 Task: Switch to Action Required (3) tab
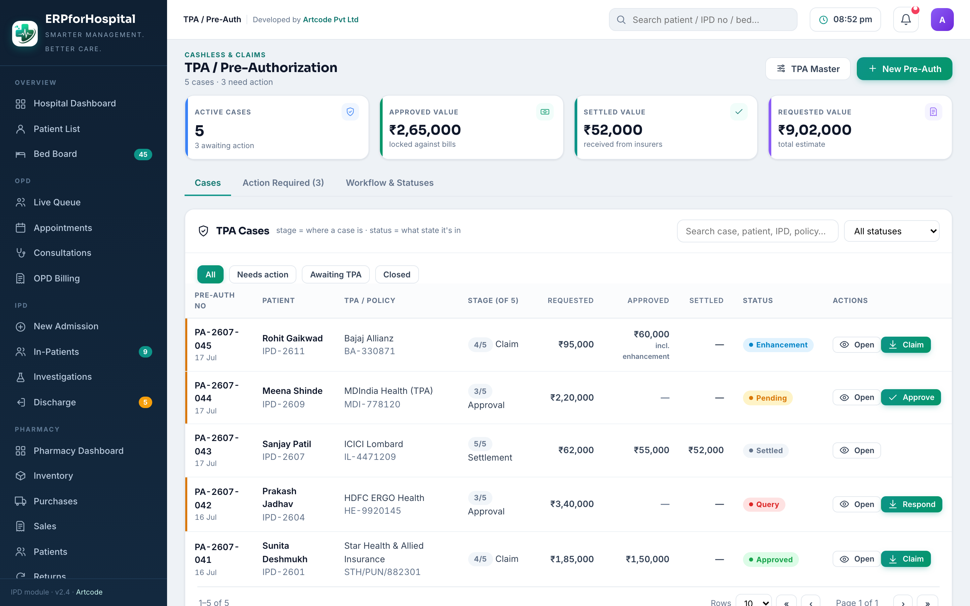[283, 183]
